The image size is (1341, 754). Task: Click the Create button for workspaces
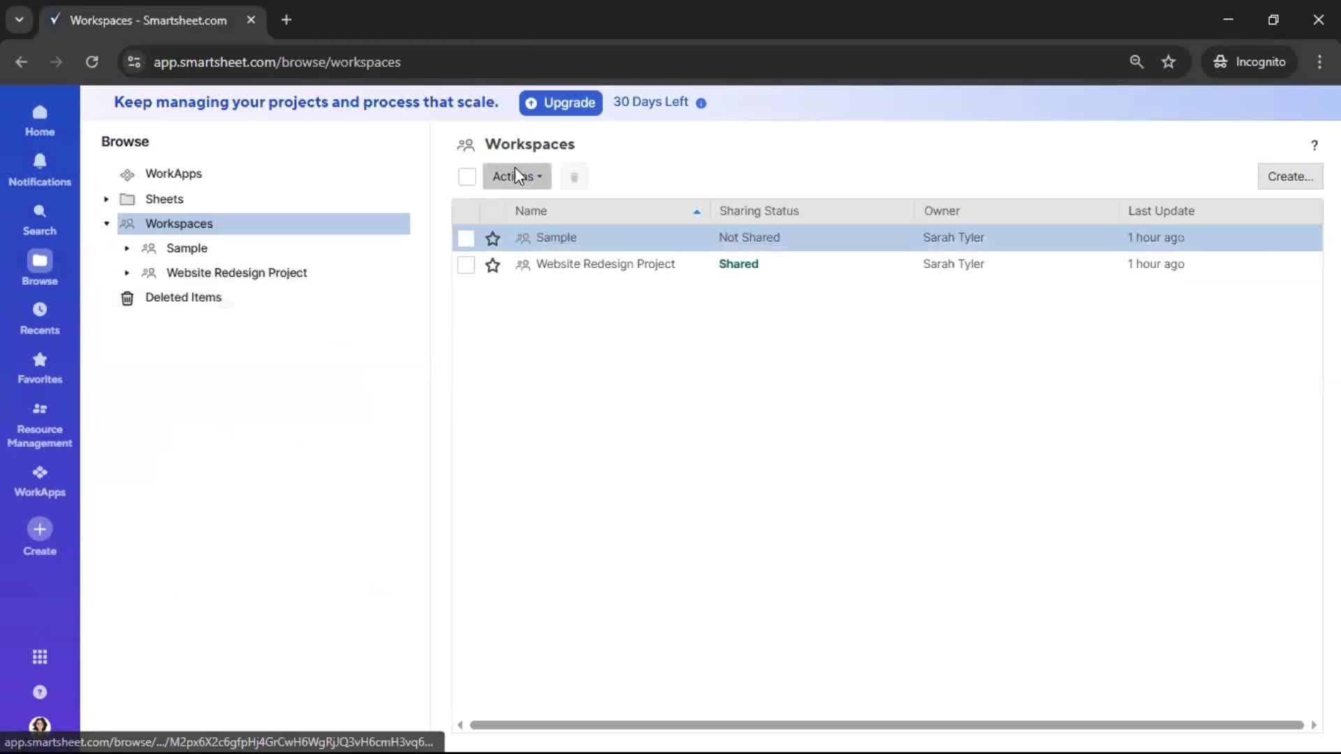[1290, 176]
